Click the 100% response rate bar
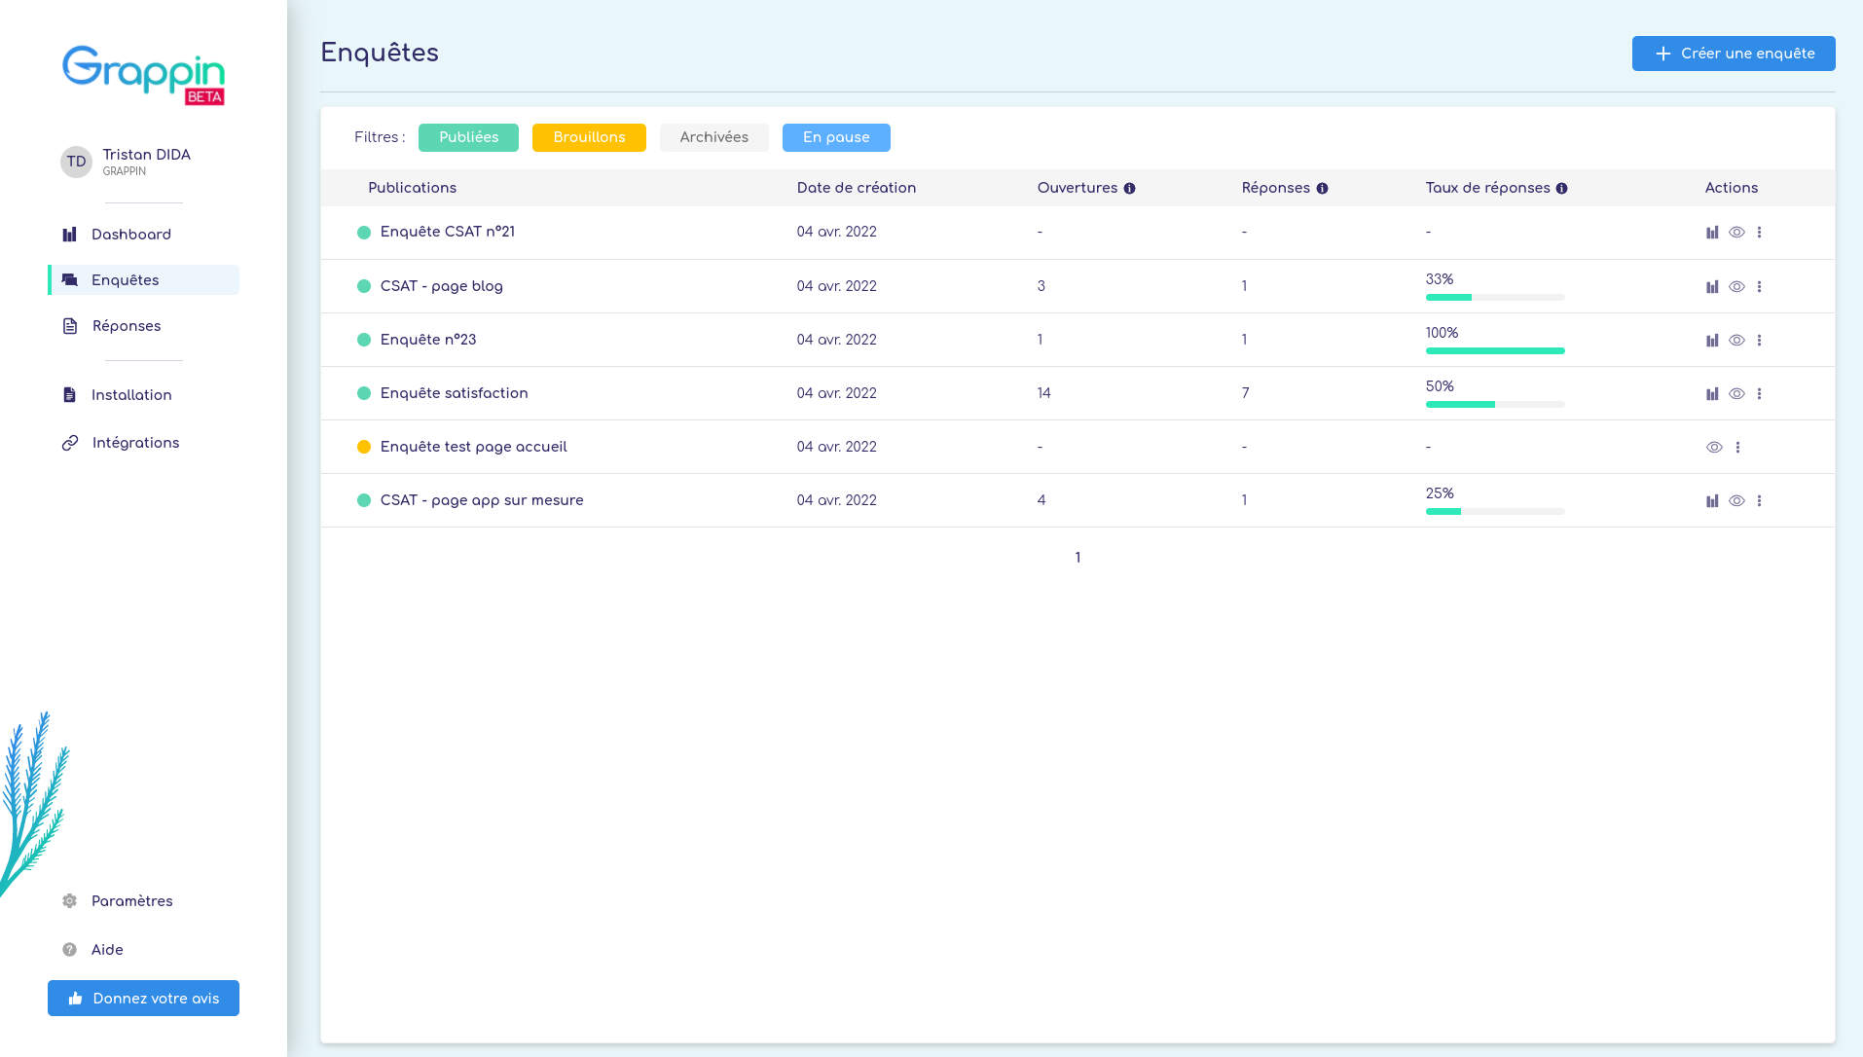 pos(1495,351)
